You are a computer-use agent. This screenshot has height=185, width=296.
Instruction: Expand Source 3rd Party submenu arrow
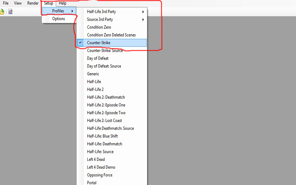coord(143,20)
